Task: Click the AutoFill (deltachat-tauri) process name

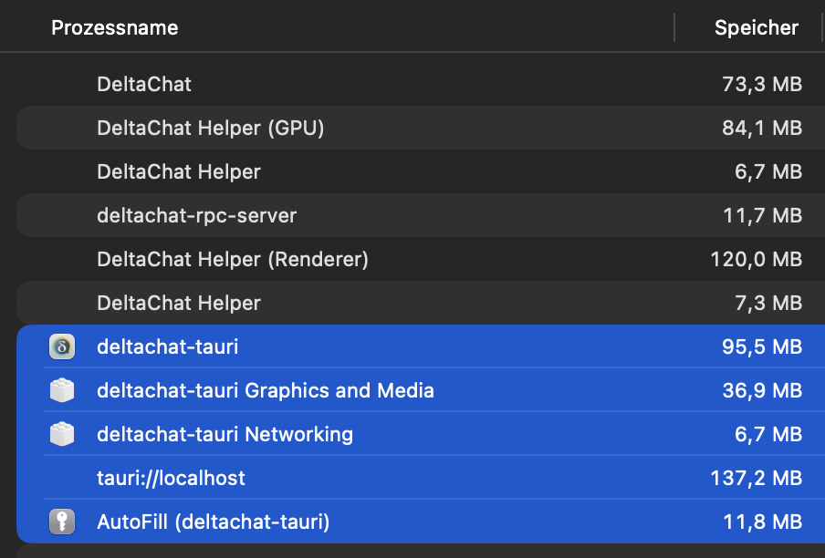Action: [x=213, y=522]
